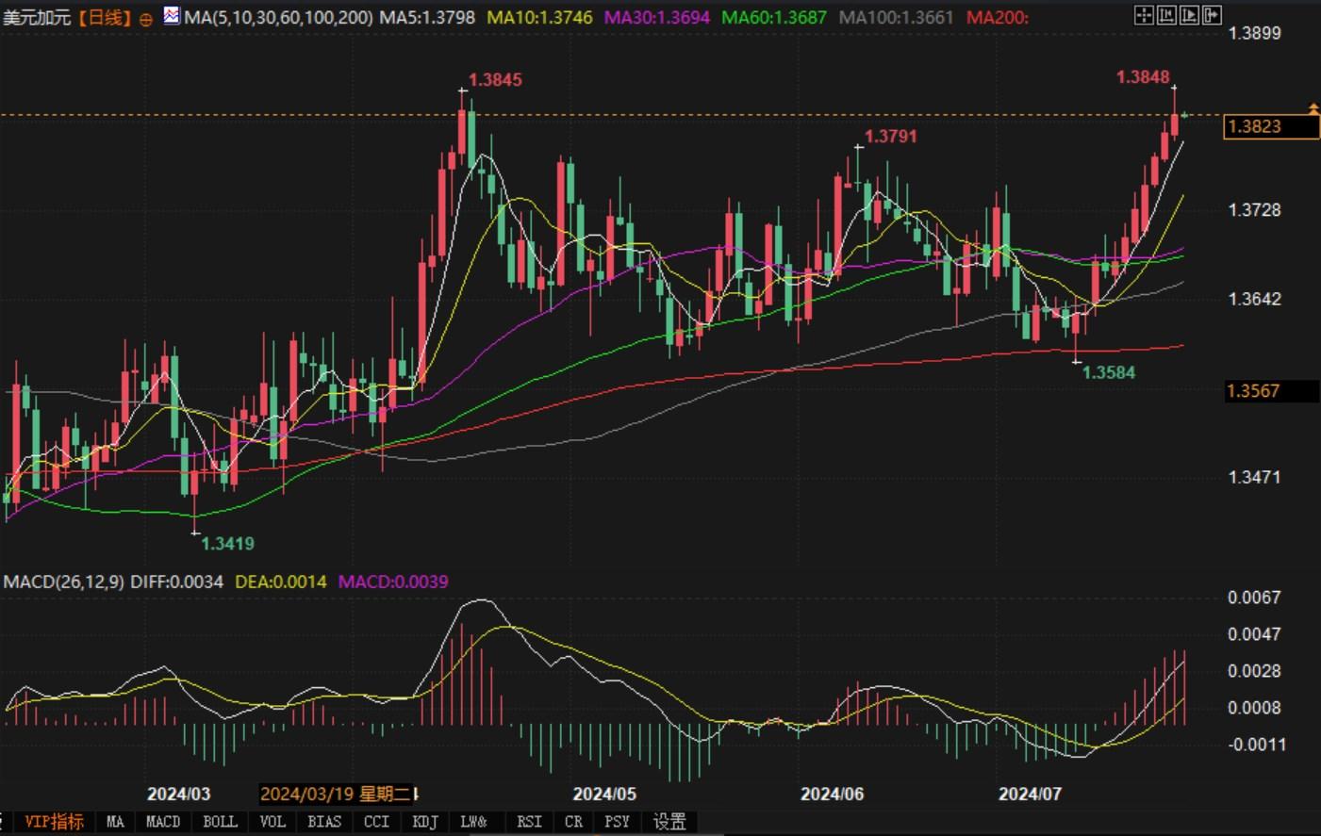Select the KDJ indicator tab

pos(425,822)
